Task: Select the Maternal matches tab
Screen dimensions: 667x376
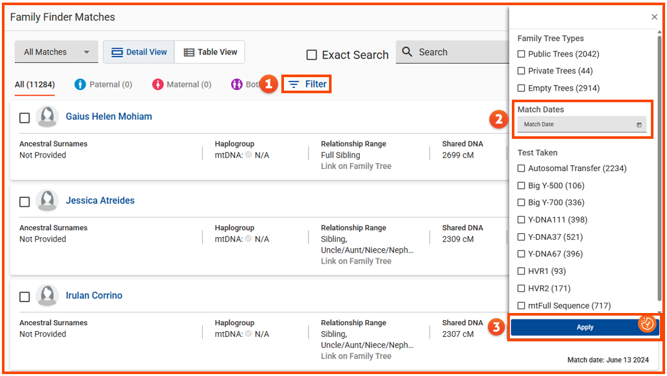Action: pyautogui.click(x=182, y=84)
